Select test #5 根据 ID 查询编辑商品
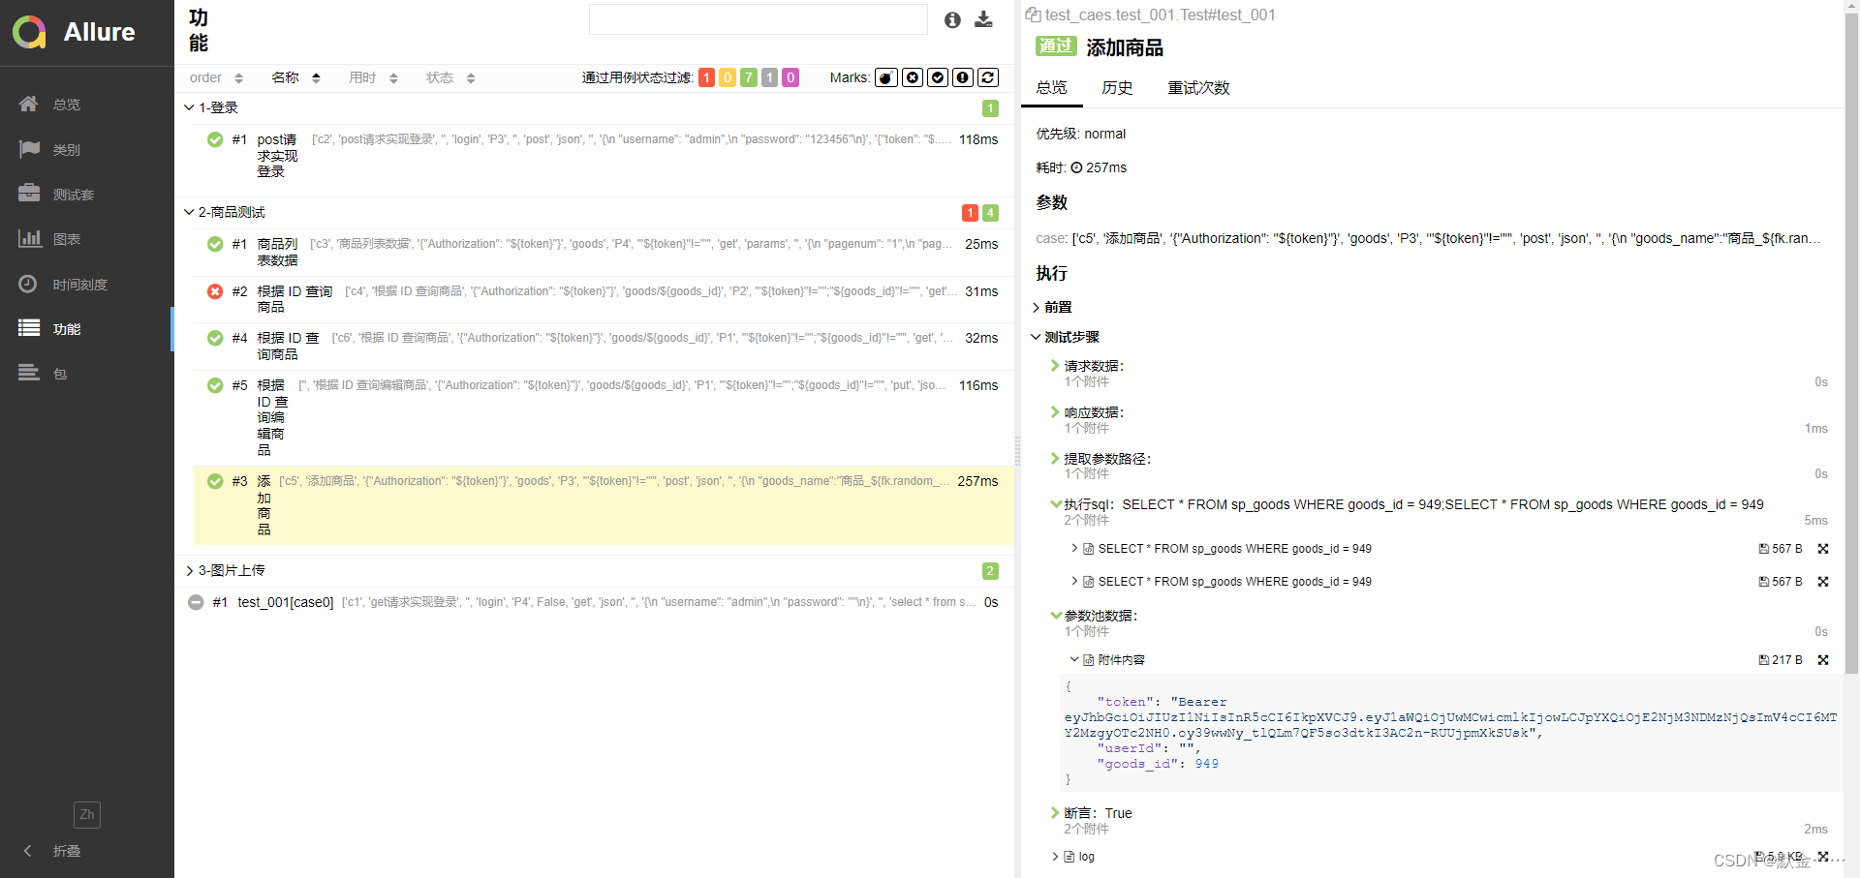 click(604, 417)
